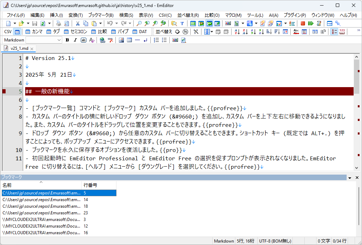The image size is (362, 245).
Task: Select the bookmark row with line 14
Action: point(59,200)
